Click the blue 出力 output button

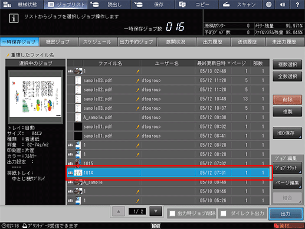point(286,214)
